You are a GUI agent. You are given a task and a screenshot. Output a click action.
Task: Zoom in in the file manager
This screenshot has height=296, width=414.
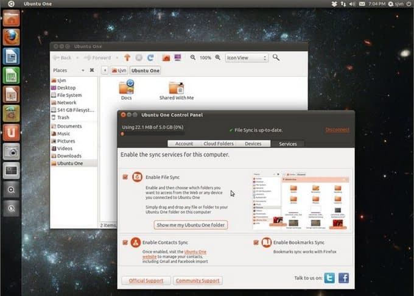(218, 57)
